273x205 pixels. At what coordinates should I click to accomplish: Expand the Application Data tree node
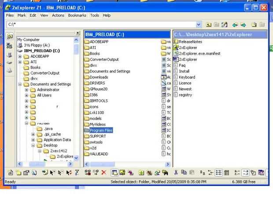point(33,140)
